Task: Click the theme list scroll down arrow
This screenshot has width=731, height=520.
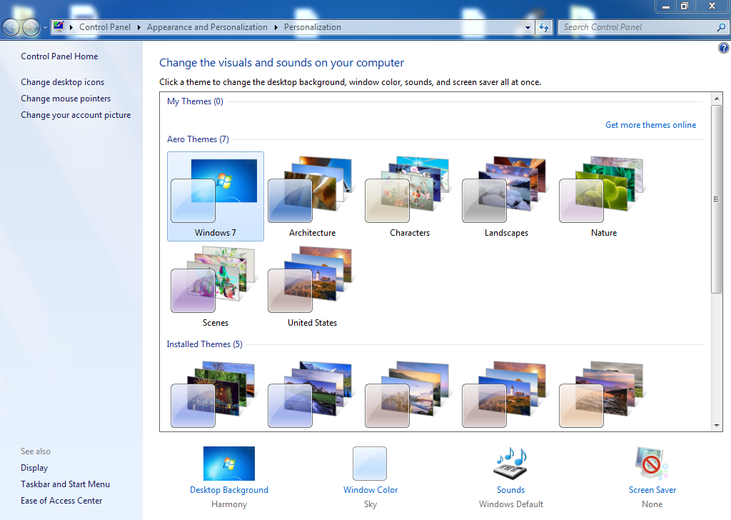Action: (717, 425)
